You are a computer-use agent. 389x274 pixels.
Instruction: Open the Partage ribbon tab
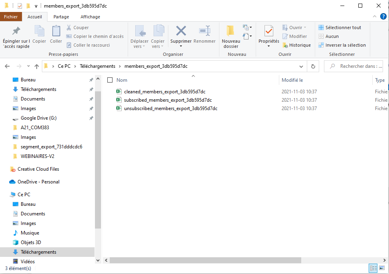click(61, 17)
